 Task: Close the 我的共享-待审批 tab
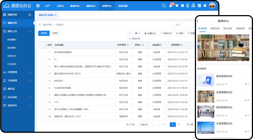pos(56,15)
